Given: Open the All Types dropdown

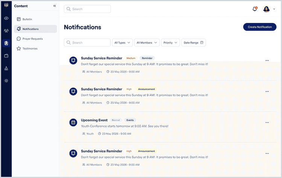Looking at the screenshot, I should pyautogui.click(x=123, y=43).
